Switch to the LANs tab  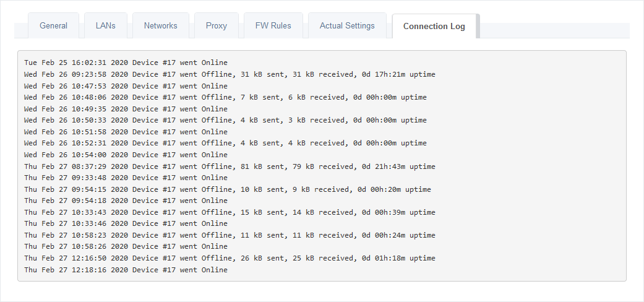(x=106, y=26)
